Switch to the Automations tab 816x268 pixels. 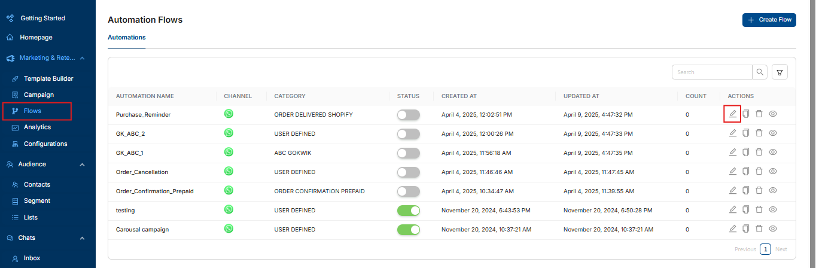click(126, 37)
